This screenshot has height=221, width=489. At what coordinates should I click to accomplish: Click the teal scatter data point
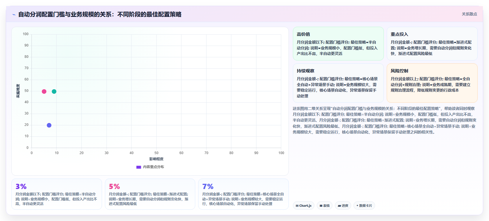54,91
